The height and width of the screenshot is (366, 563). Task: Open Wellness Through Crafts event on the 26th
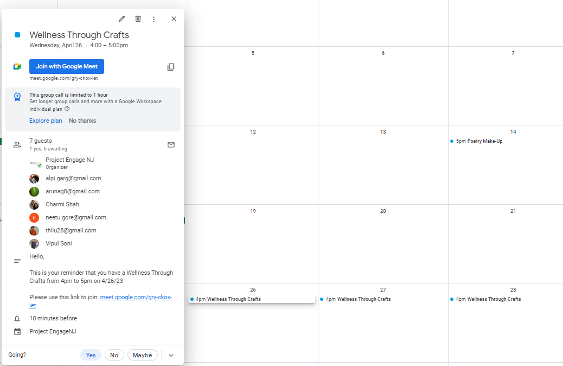252,299
